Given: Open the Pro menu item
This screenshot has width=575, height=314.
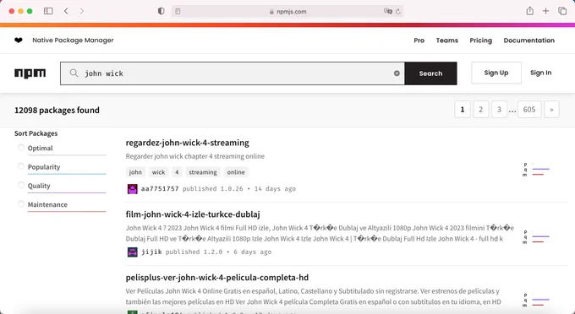Looking at the screenshot, I should (x=419, y=41).
